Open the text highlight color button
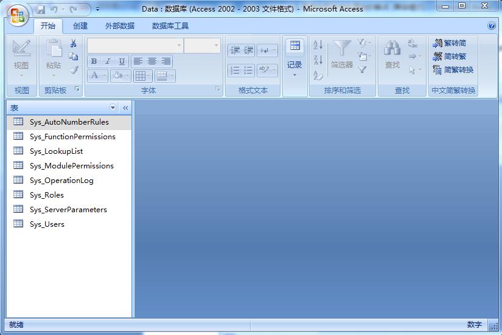 pos(267,71)
